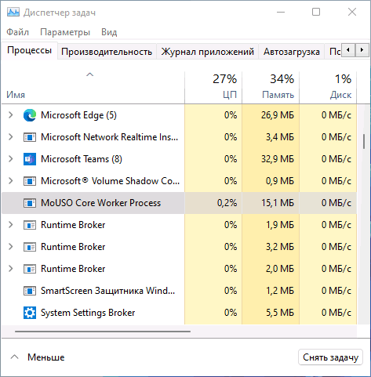Click the Microsoft Edge process icon
Screen dimensions: 371x377
30,115
